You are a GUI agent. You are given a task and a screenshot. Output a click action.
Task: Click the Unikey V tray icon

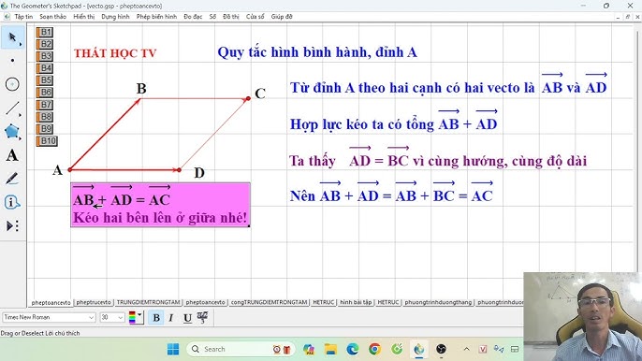483,349
